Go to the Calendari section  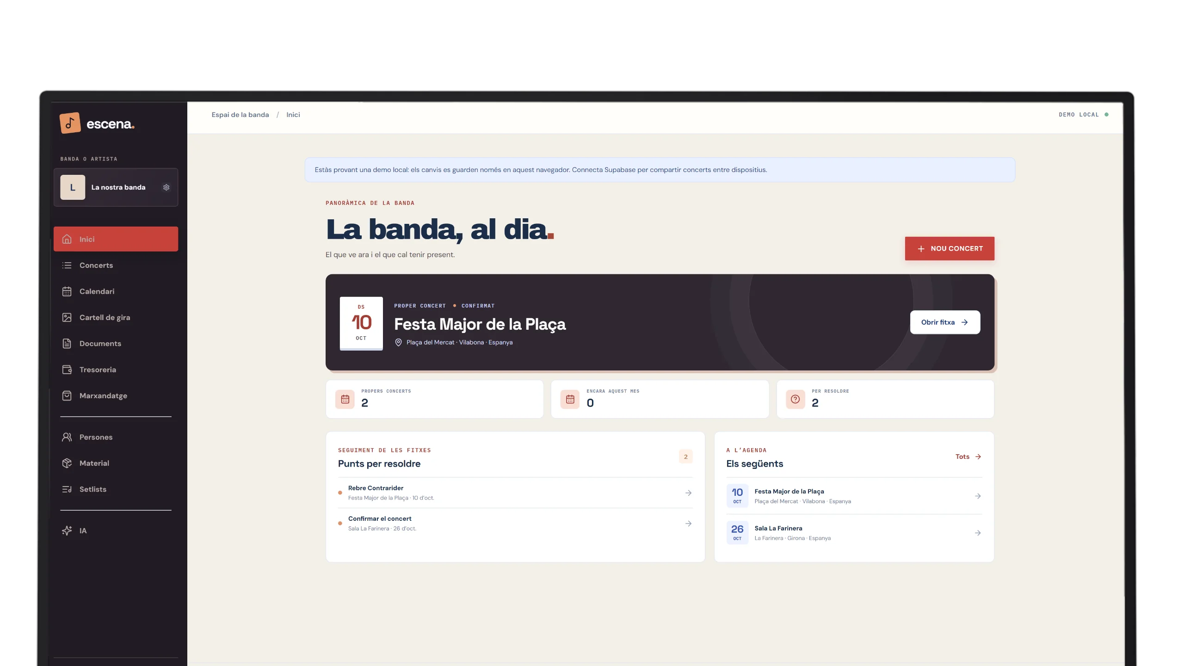coord(116,291)
